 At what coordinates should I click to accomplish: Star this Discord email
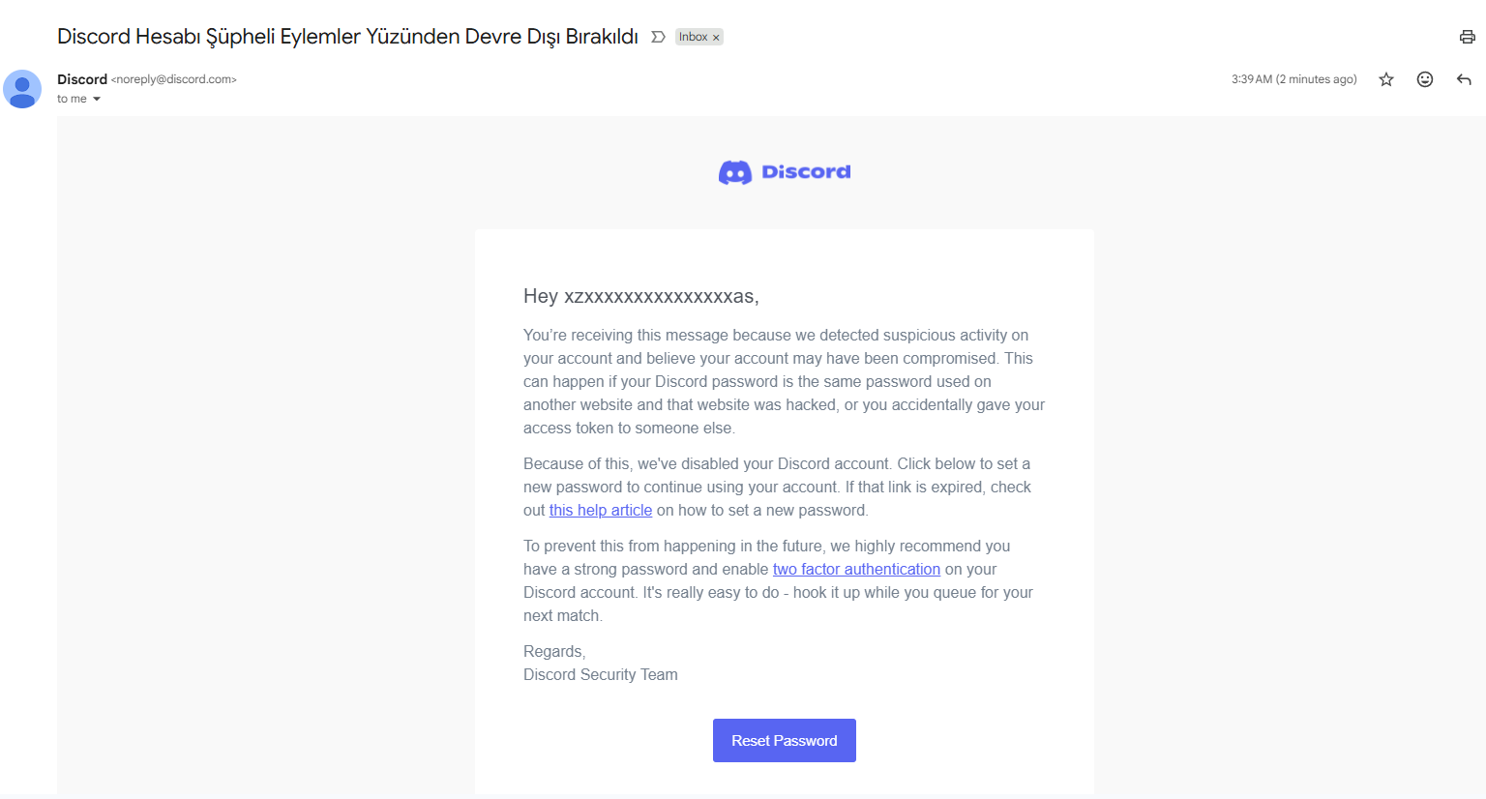pos(1386,79)
